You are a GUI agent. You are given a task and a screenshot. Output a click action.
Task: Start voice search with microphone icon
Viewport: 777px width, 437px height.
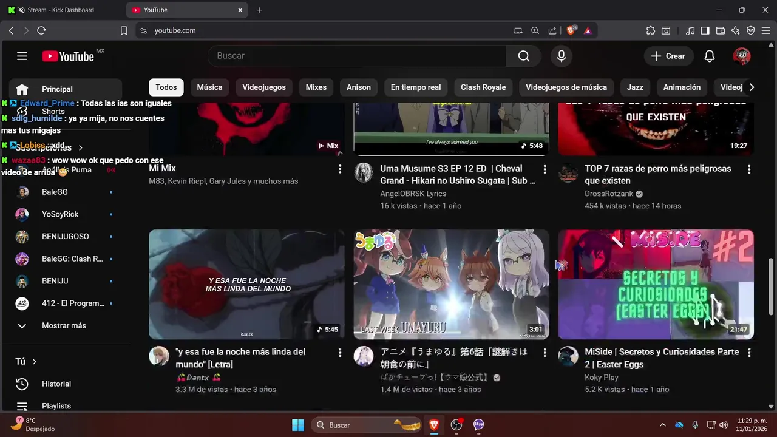coord(562,56)
